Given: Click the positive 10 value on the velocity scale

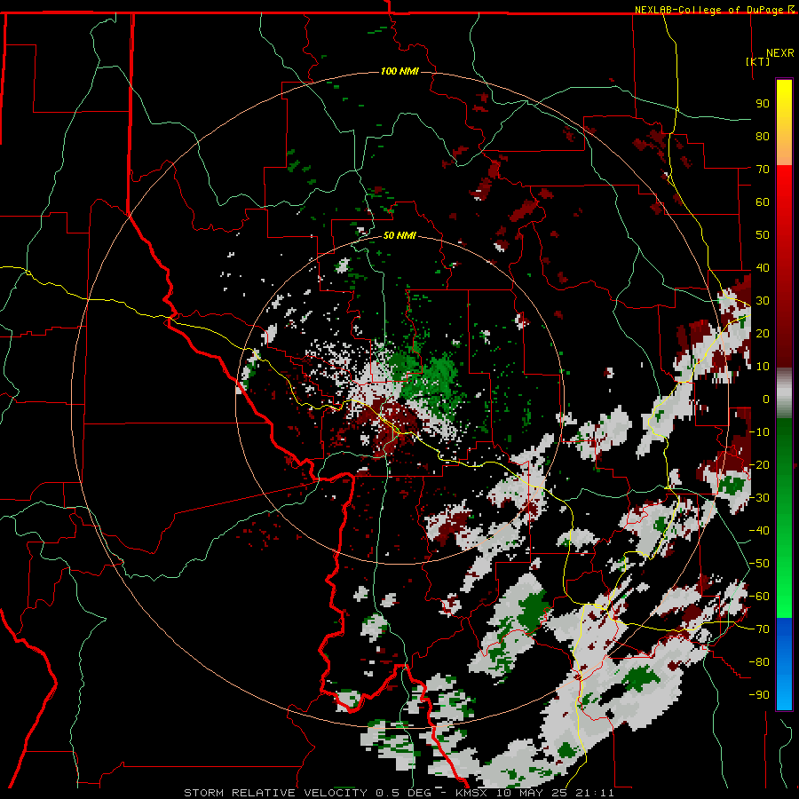Looking at the screenshot, I should (x=763, y=367).
